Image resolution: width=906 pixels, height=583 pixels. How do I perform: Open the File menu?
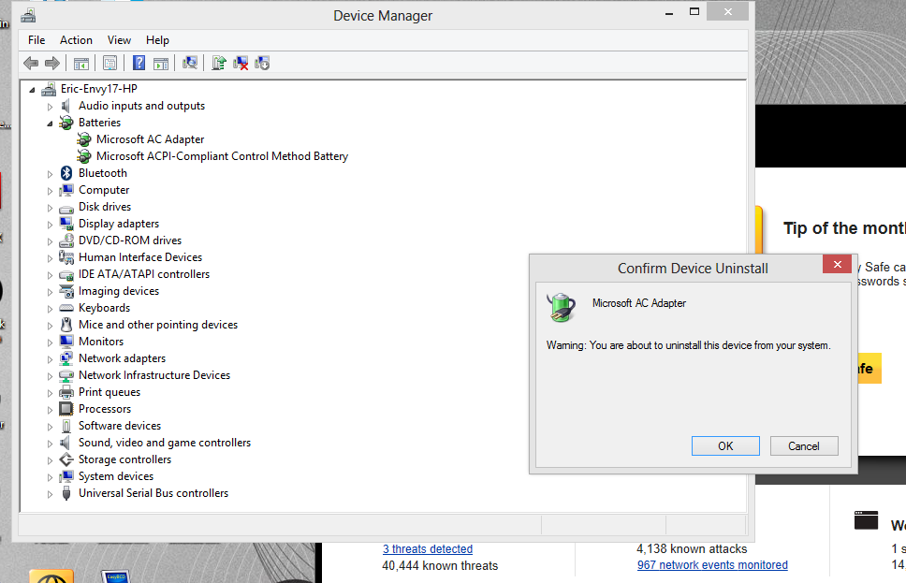click(x=37, y=40)
